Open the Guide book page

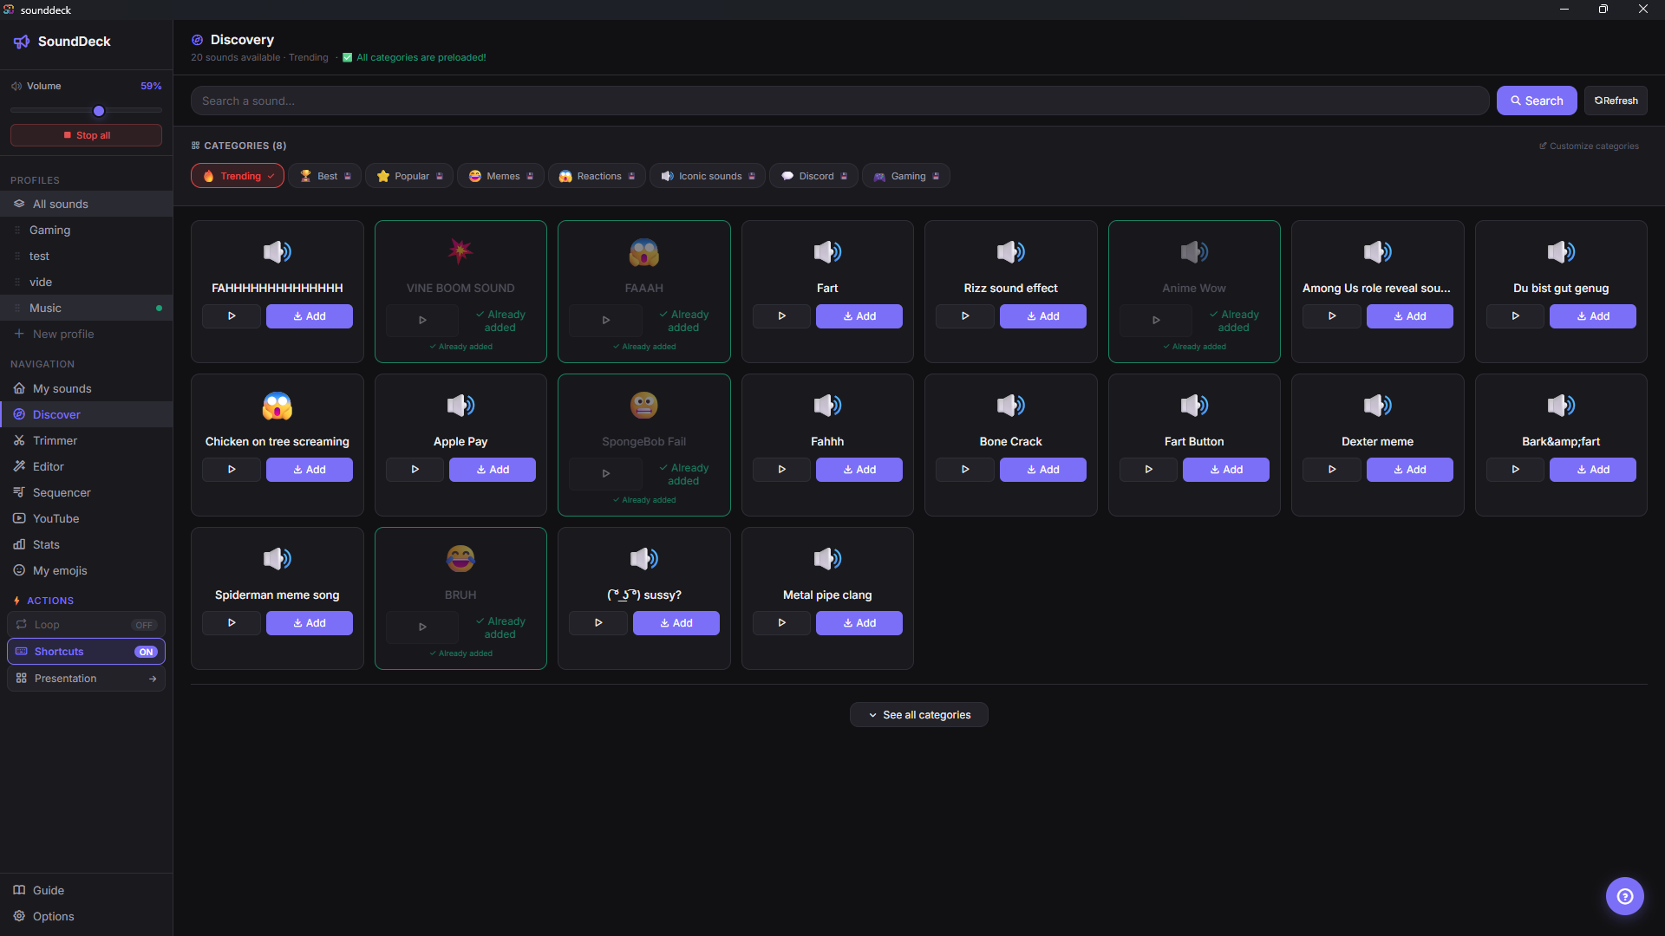pyautogui.click(x=86, y=890)
